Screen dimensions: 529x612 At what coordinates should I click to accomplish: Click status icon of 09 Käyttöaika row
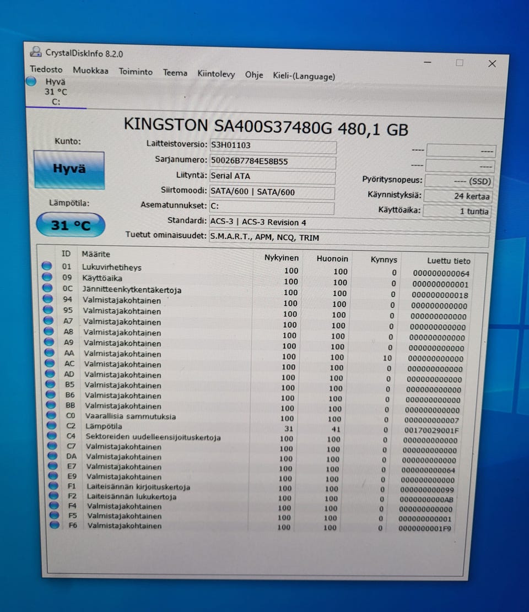click(x=47, y=277)
